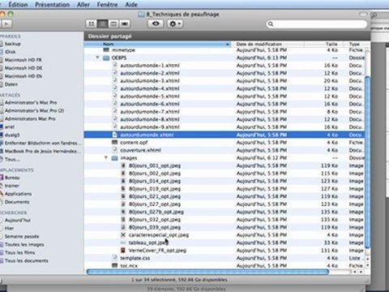The height and width of the screenshot is (292, 389).
Task: Select the 80jours_002_opt.jpeg file
Action: pyautogui.click(x=155, y=174)
